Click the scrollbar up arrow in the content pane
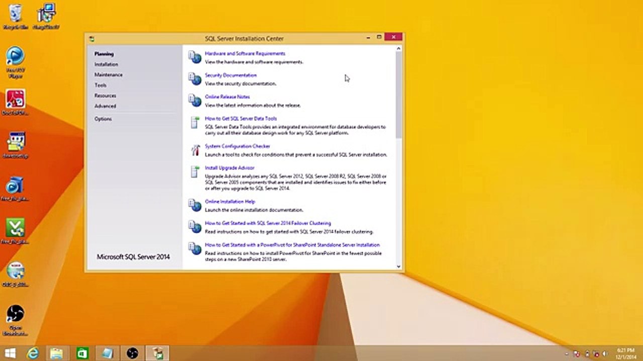The width and height of the screenshot is (643, 361). click(x=399, y=49)
